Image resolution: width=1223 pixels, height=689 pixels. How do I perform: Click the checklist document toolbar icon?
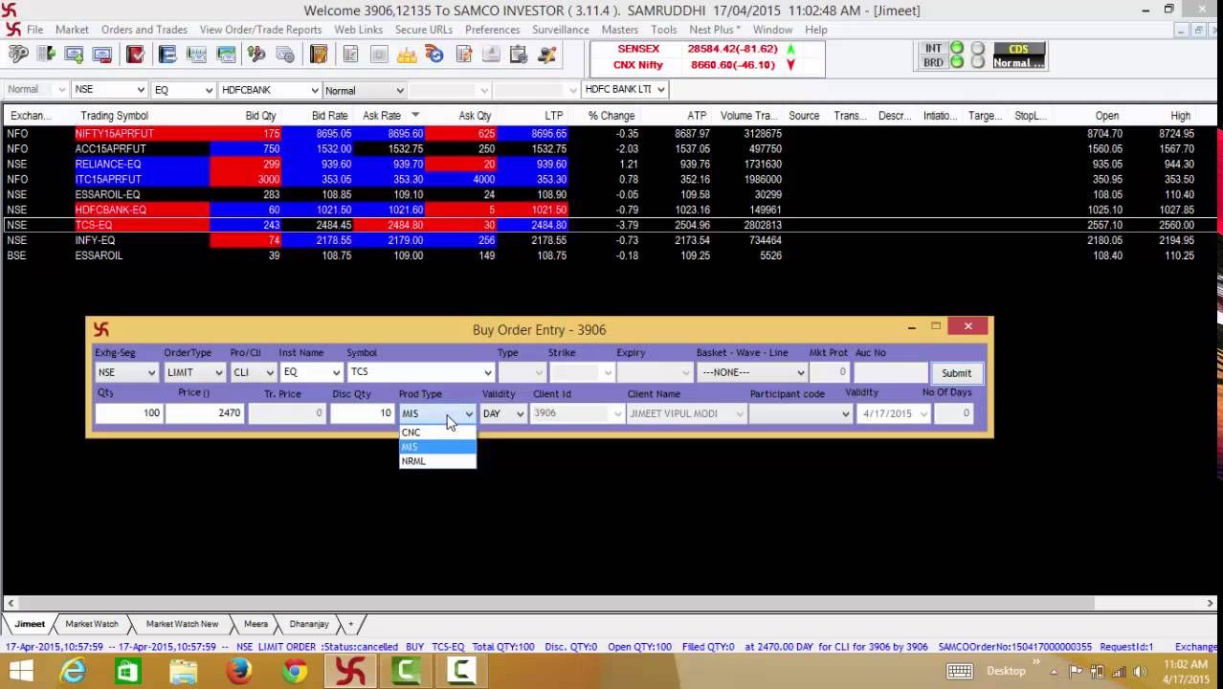coord(350,55)
